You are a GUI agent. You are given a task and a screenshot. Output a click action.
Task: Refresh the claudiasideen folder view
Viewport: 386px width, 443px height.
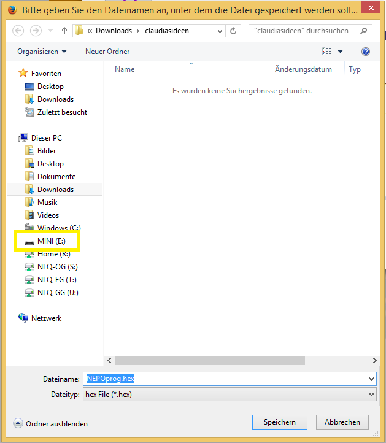pyautogui.click(x=233, y=31)
